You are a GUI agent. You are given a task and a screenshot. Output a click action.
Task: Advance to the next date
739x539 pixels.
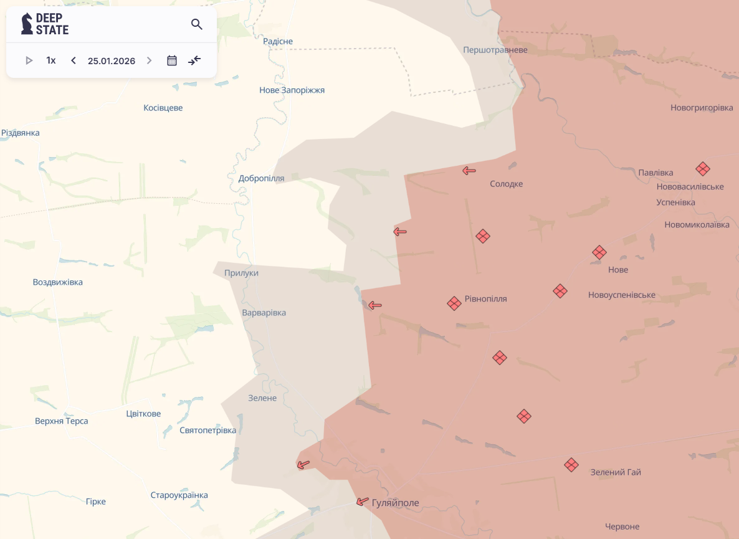coord(150,60)
